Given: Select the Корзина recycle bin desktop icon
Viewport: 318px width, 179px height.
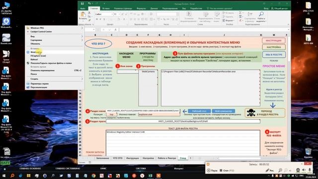Looking at the screenshot, I should click(308, 153).
